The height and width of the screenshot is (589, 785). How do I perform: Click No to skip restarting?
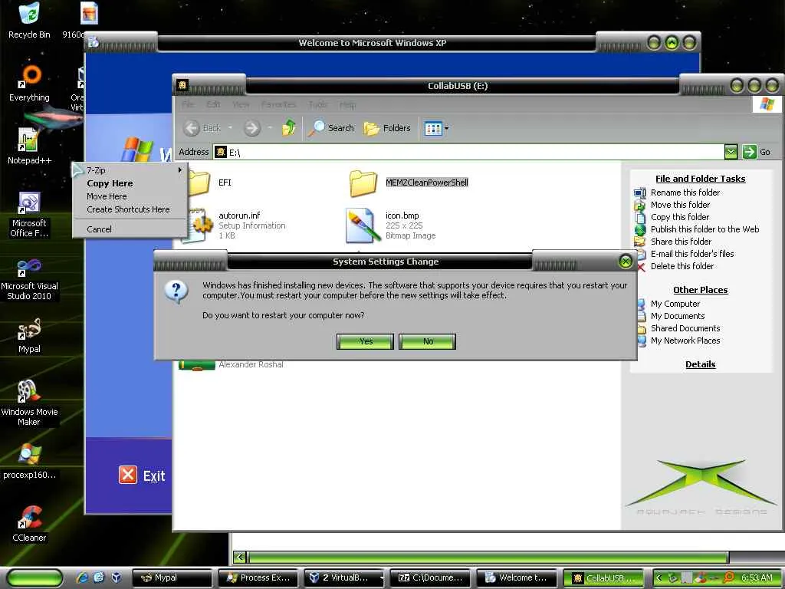(428, 341)
